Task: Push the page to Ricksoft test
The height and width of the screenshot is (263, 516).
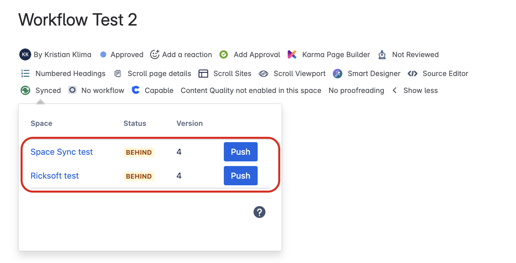Action: point(241,176)
